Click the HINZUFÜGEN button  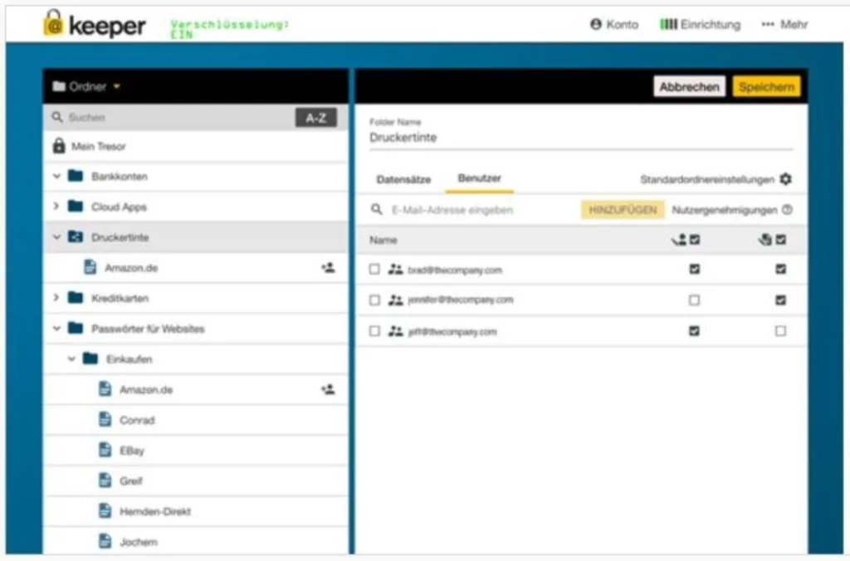pyautogui.click(x=623, y=210)
